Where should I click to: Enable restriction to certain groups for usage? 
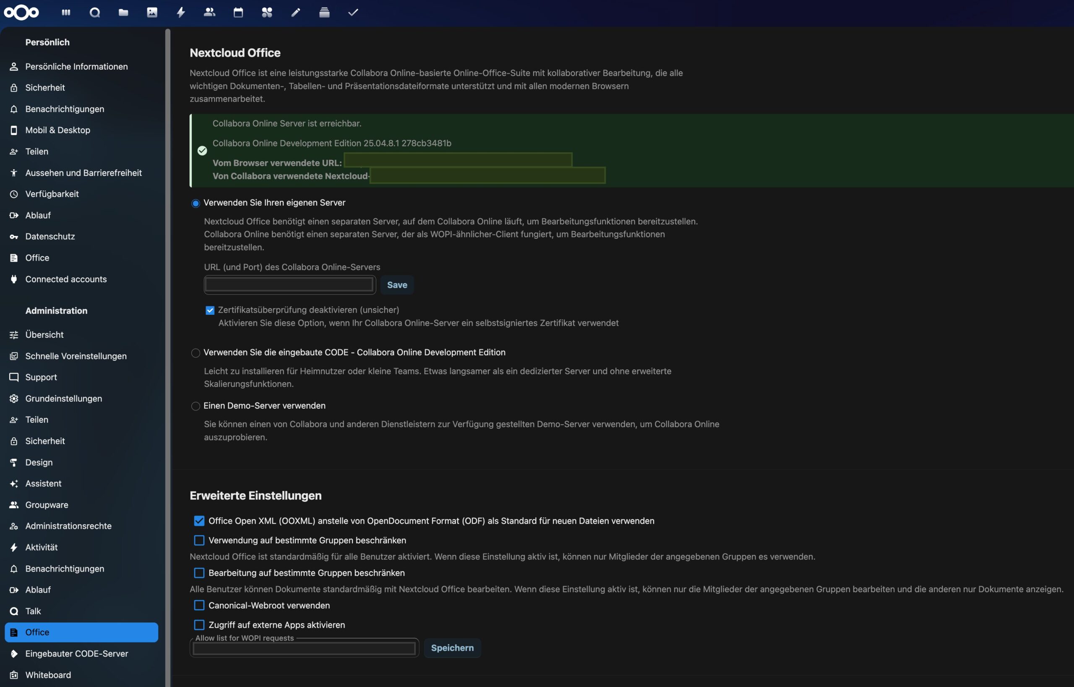pyautogui.click(x=199, y=540)
